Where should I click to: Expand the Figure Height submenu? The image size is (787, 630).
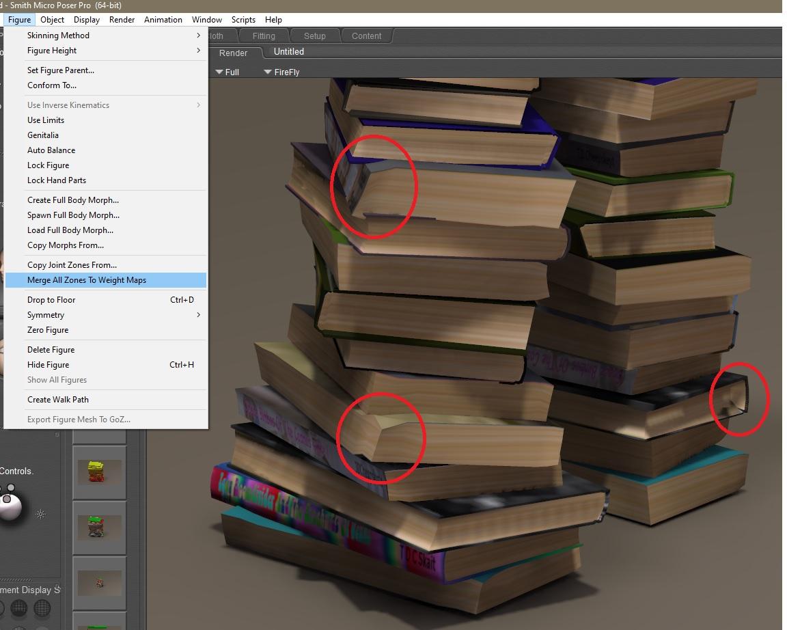click(x=106, y=50)
